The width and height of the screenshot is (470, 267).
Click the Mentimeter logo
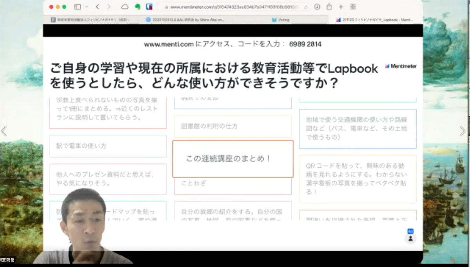click(401, 66)
